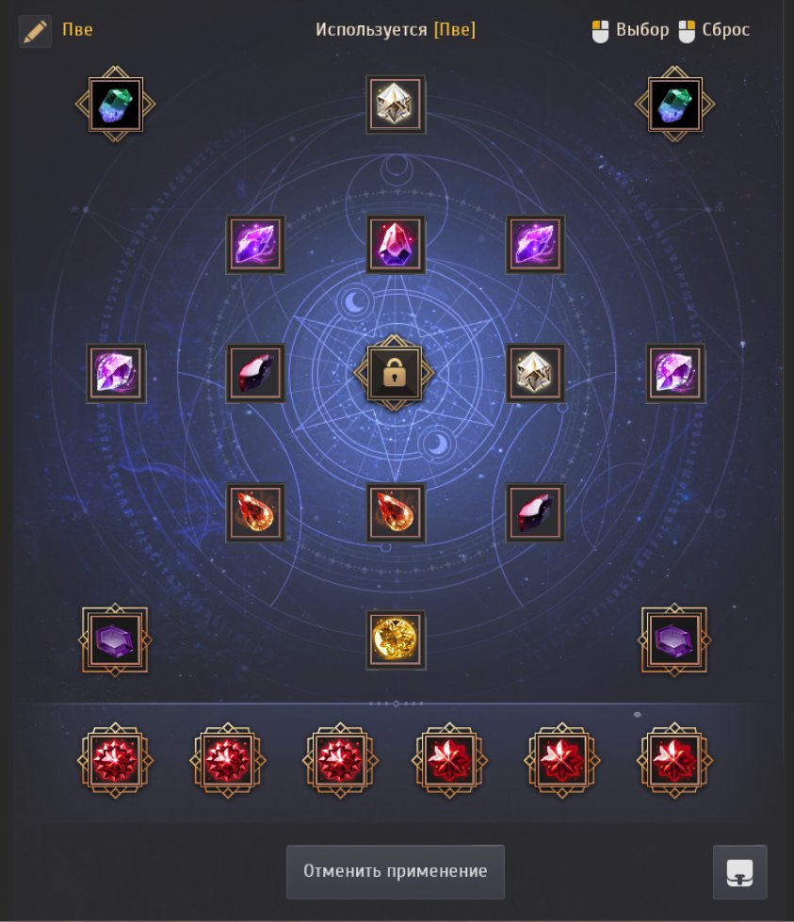Select the bottom-left purple hexagon crystal
Viewport: 794px width, 922px height.
click(x=115, y=639)
